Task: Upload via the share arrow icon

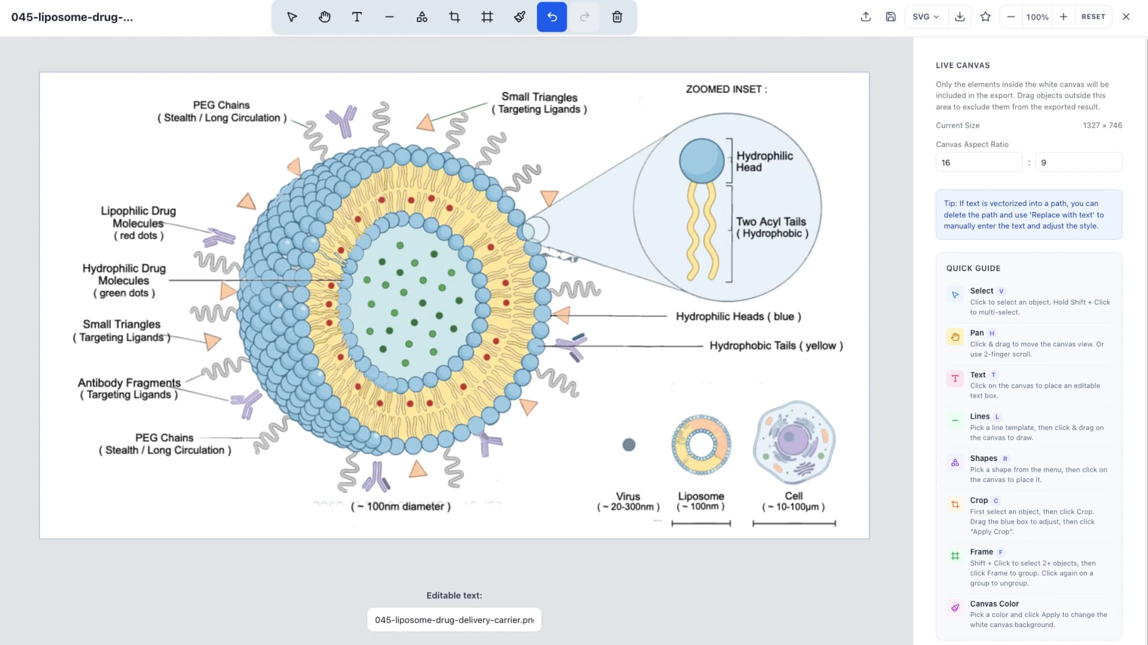Action: (x=865, y=17)
